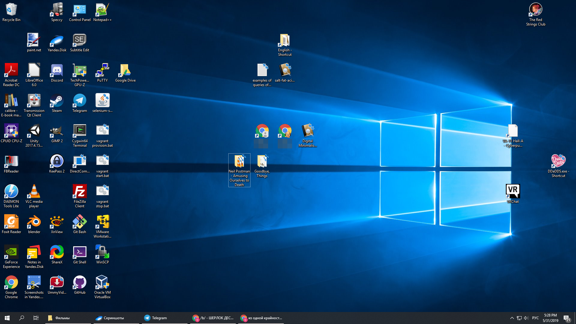
Task: Select the Digital Minimalis... book icon
Action: pyautogui.click(x=307, y=136)
